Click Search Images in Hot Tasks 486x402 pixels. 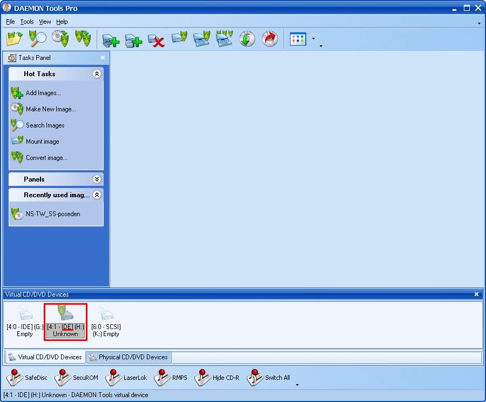point(38,125)
